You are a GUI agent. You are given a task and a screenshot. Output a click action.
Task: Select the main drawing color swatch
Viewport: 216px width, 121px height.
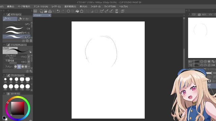click(x=4, y=118)
